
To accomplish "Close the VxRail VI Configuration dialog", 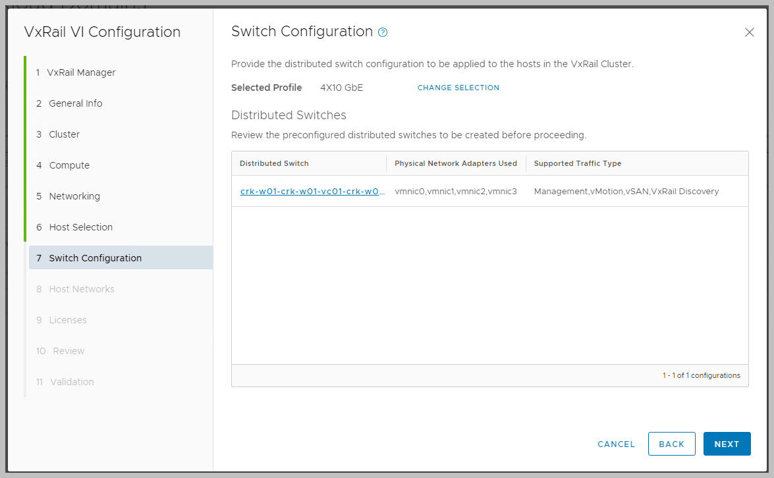I will (x=749, y=32).
